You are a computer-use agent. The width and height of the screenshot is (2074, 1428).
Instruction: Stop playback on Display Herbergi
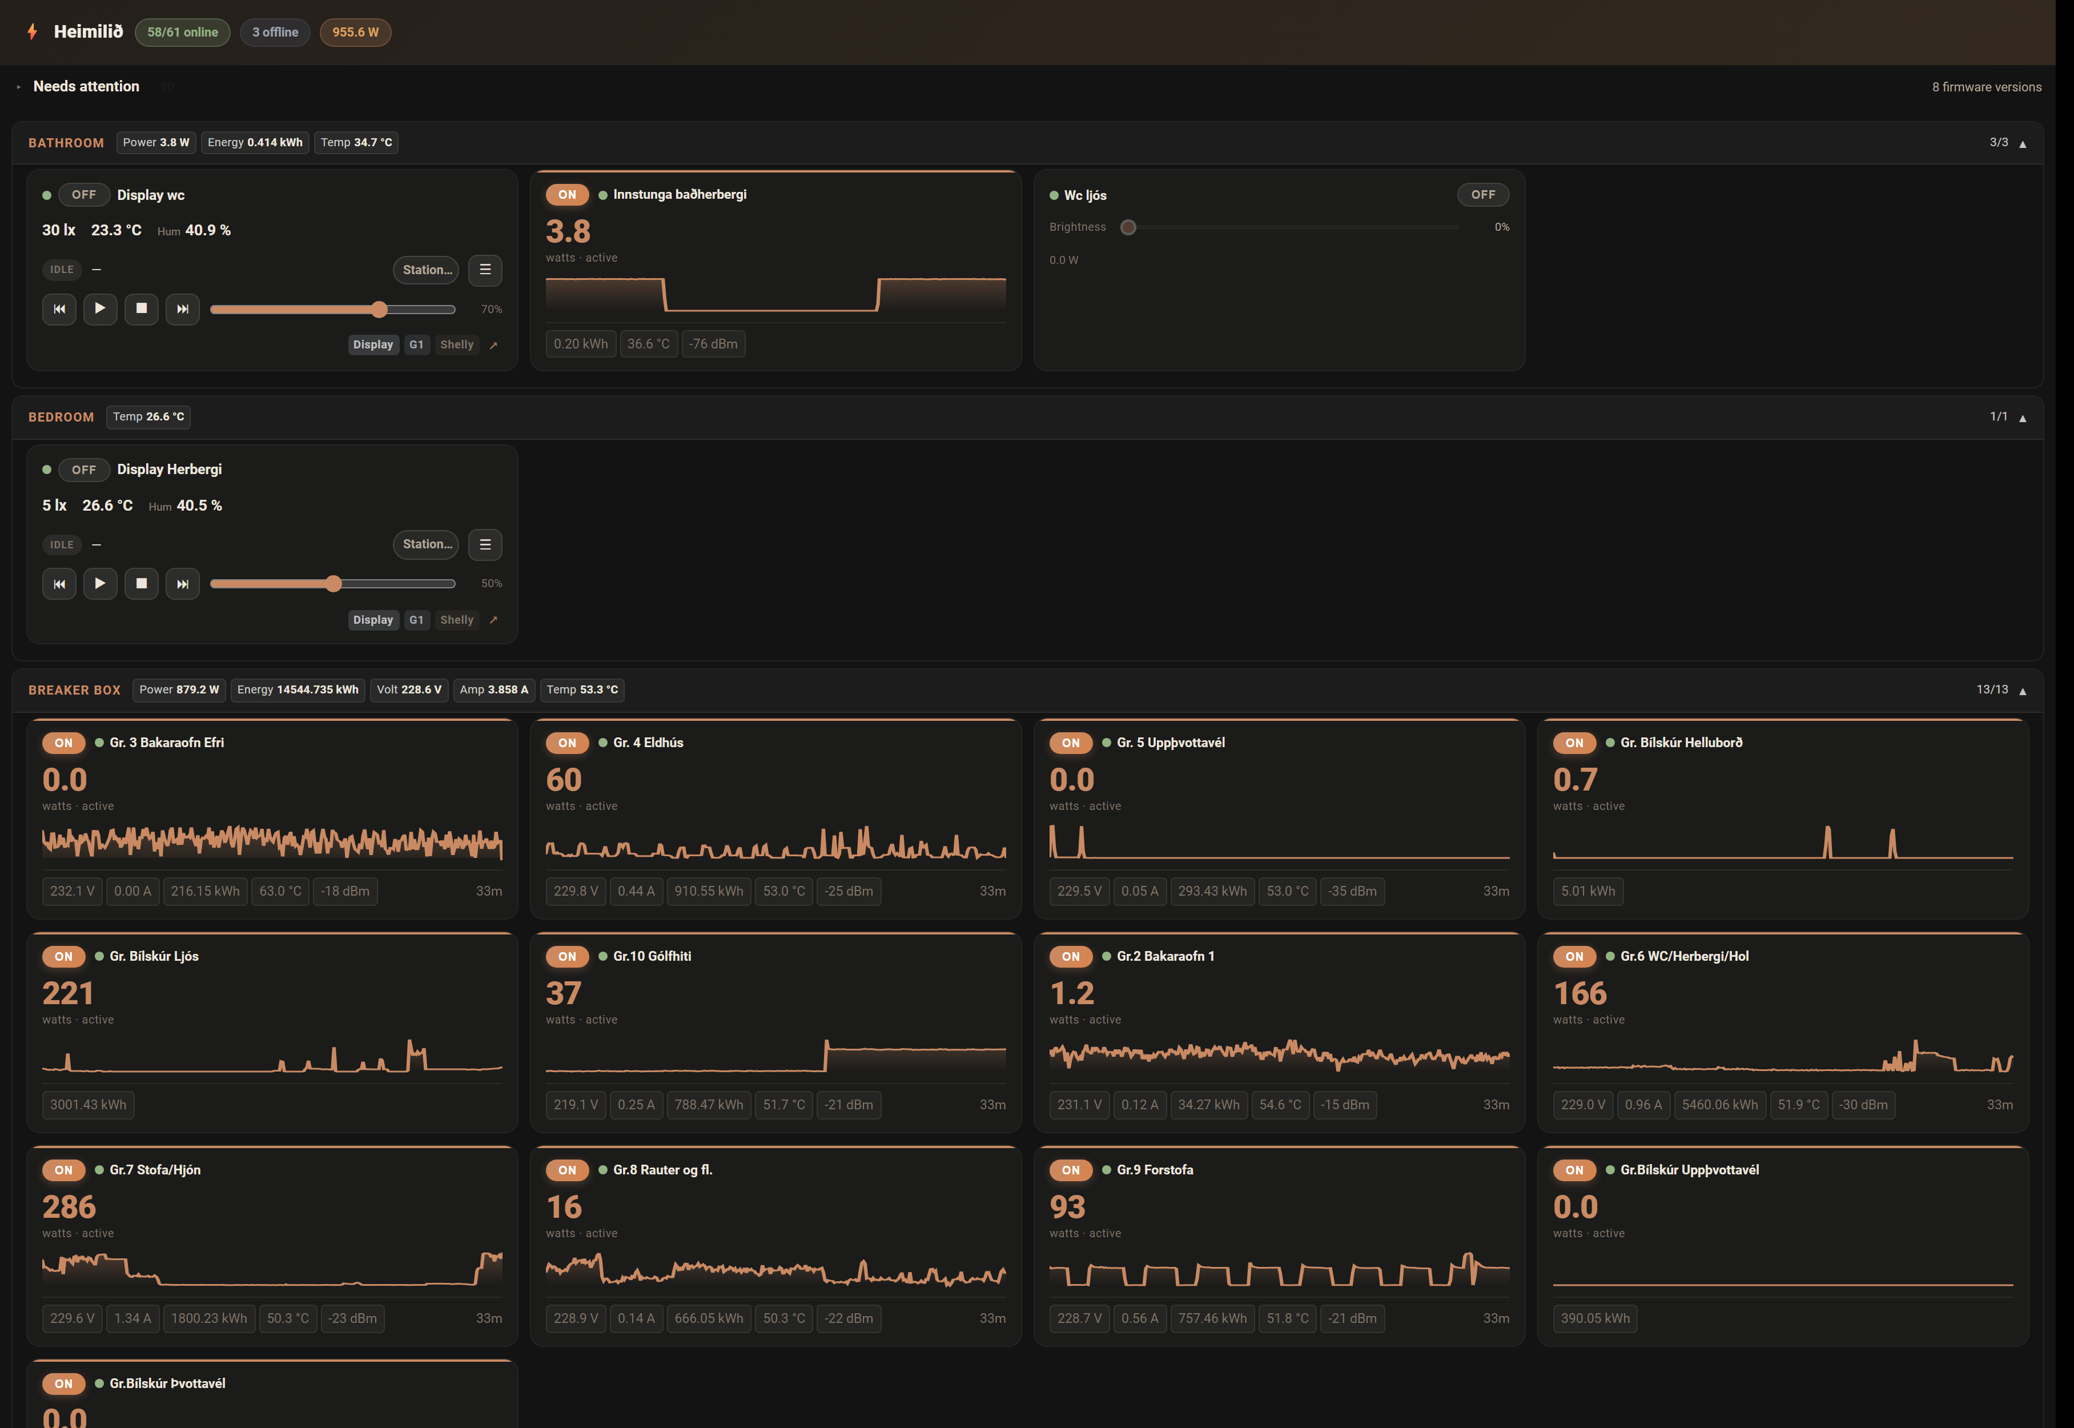(x=141, y=583)
